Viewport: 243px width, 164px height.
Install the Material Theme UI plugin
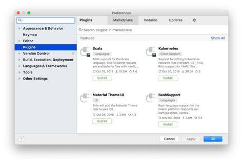[x=102, y=121]
